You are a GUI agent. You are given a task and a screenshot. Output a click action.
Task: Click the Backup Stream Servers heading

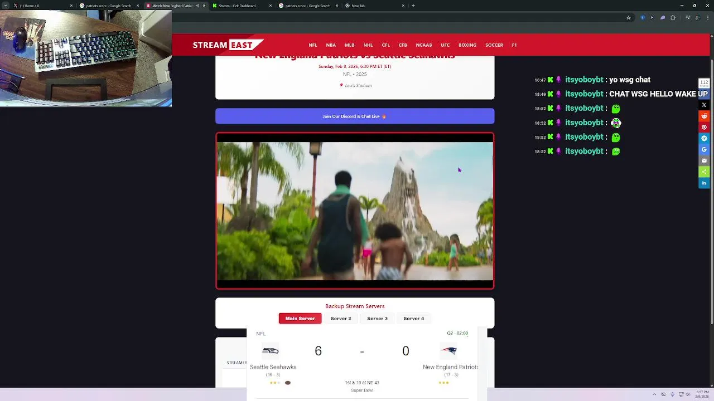(355, 306)
